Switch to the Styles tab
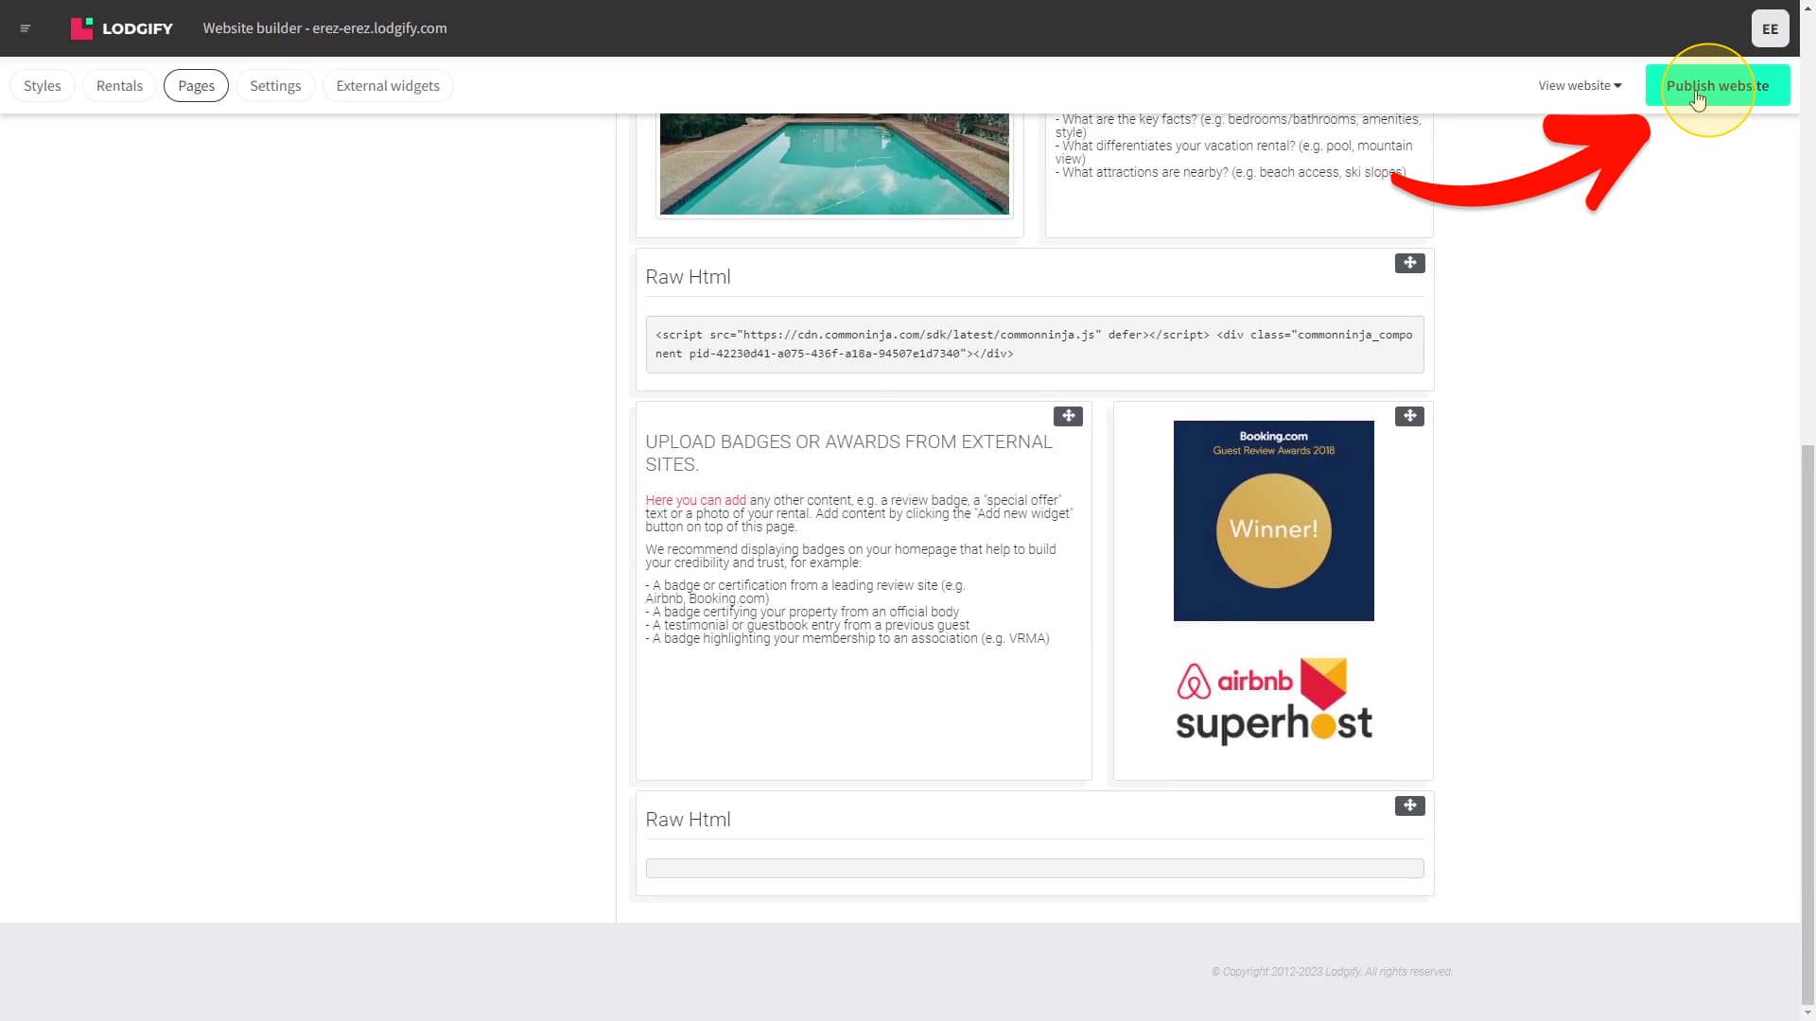 43,85
